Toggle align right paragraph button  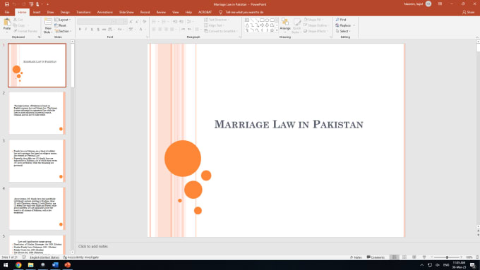pos(166,30)
